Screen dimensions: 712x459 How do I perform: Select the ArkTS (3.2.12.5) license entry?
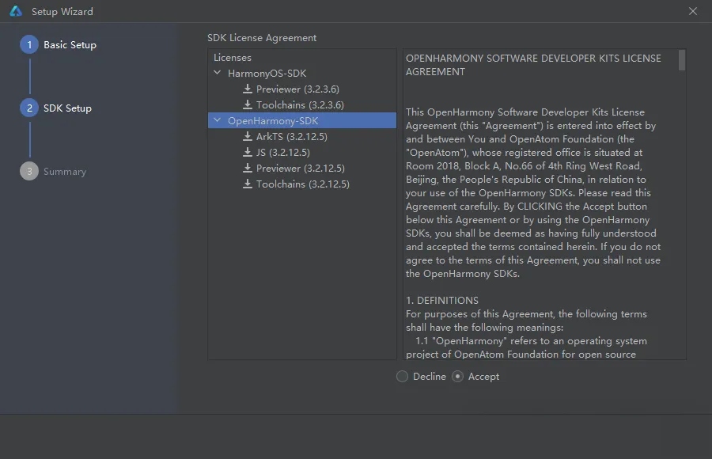pos(291,136)
